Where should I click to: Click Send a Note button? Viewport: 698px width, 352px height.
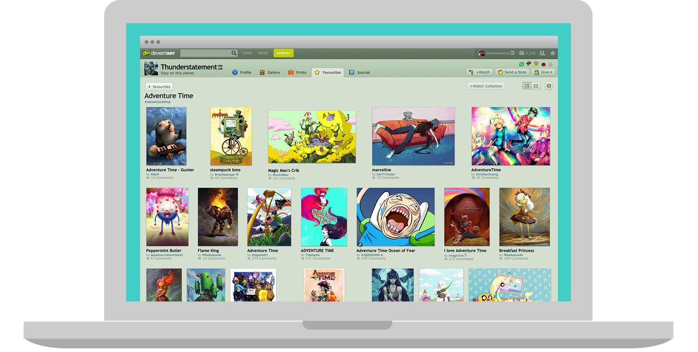tap(512, 72)
